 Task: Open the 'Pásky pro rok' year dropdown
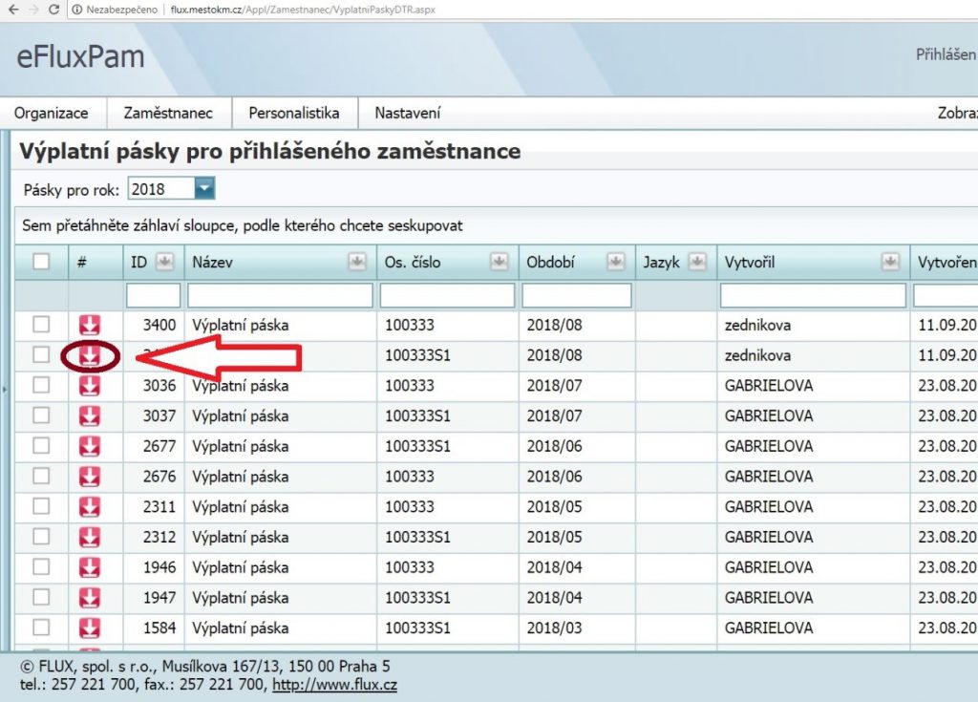coord(204,189)
